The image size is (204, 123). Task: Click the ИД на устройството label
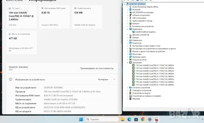coord(25,107)
